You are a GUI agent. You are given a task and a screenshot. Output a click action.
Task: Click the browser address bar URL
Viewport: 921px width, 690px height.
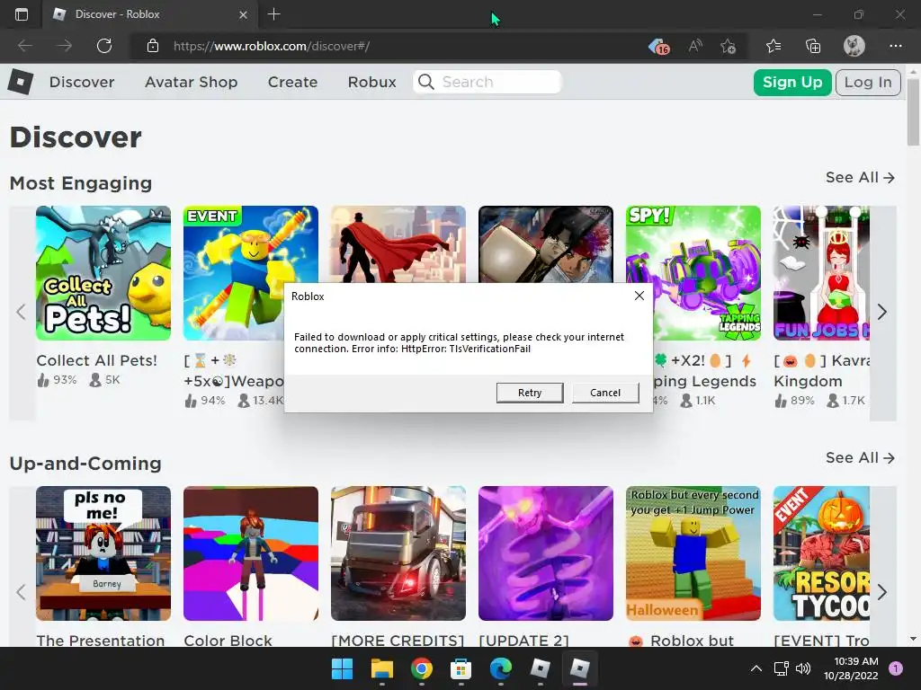[x=272, y=47]
